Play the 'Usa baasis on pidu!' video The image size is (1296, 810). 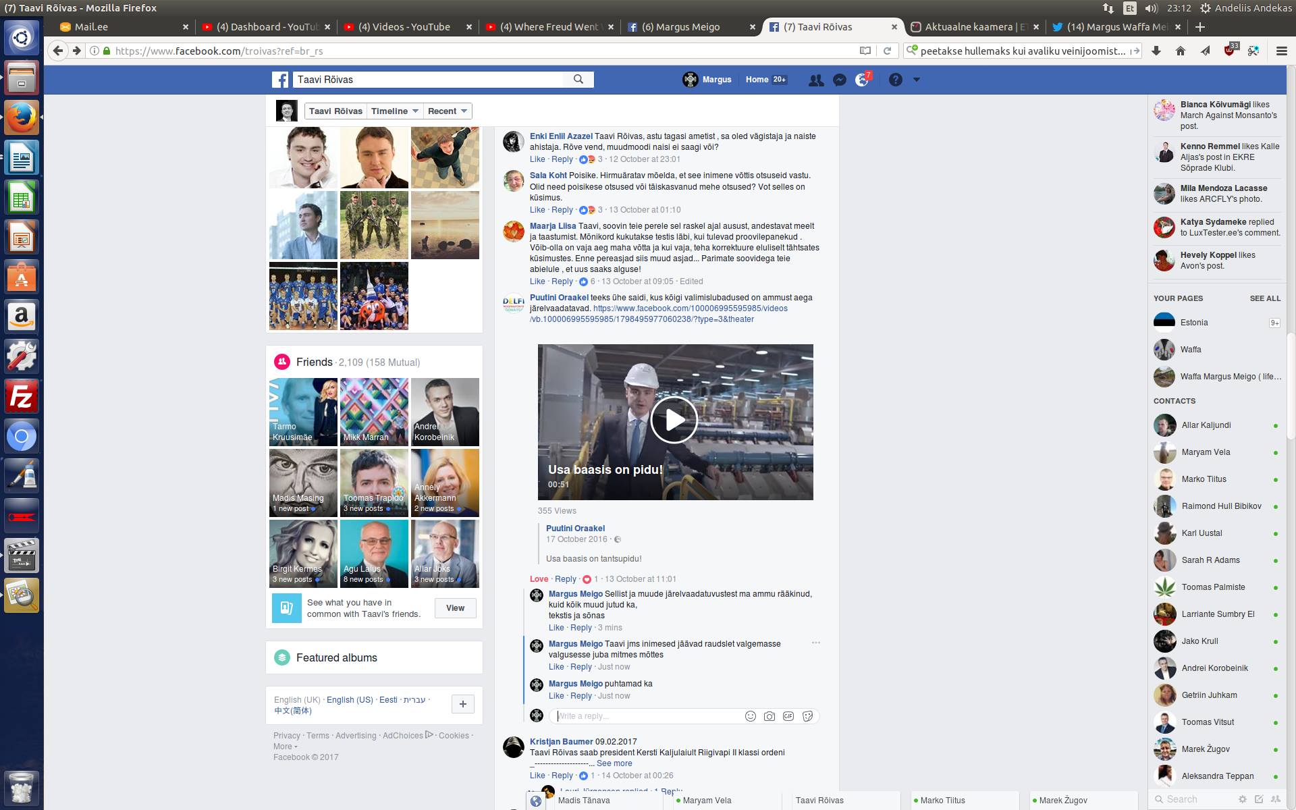pos(674,420)
